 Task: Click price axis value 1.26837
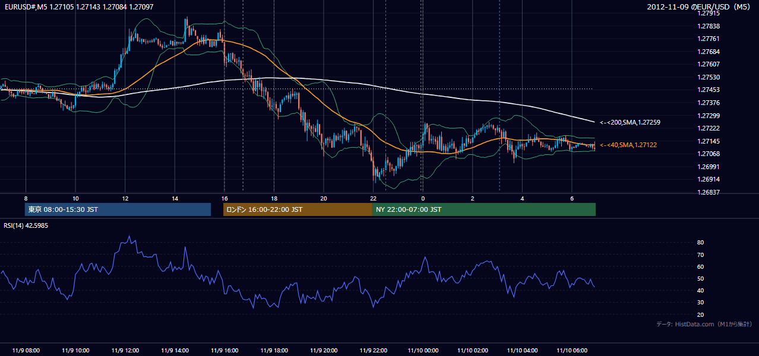coord(709,192)
